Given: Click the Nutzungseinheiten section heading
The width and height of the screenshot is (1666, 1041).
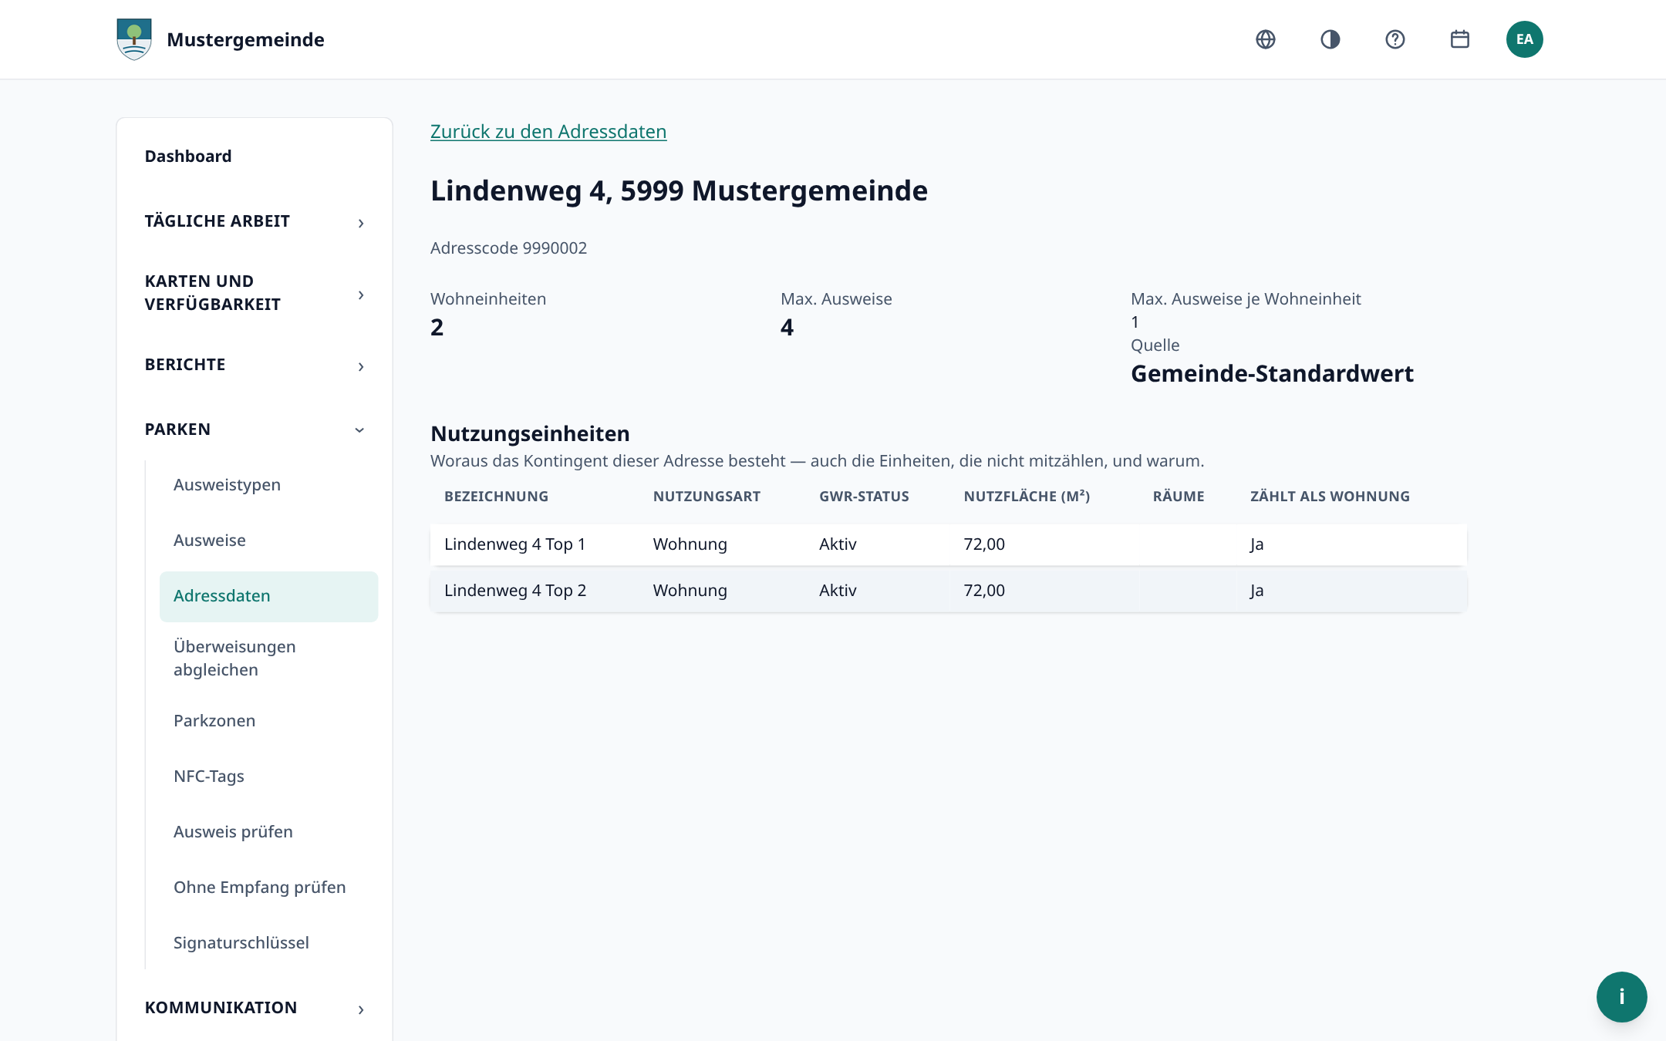Looking at the screenshot, I should [530, 434].
